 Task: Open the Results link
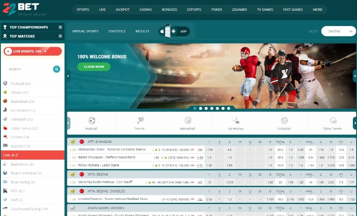[x=142, y=31]
